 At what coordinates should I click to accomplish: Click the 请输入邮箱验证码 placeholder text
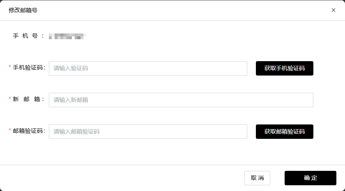click(x=76, y=132)
